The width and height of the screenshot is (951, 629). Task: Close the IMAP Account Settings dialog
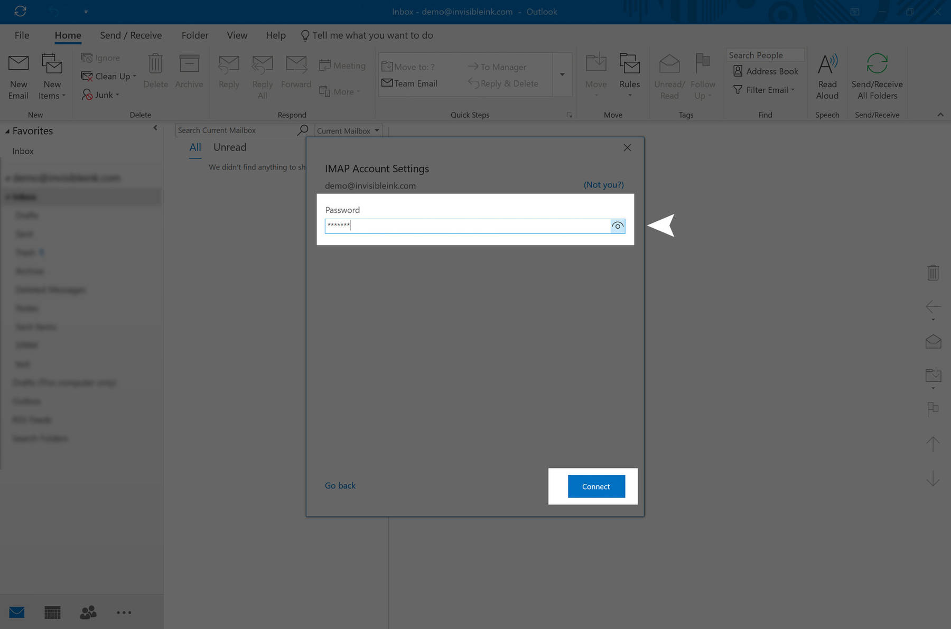click(x=627, y=148)
